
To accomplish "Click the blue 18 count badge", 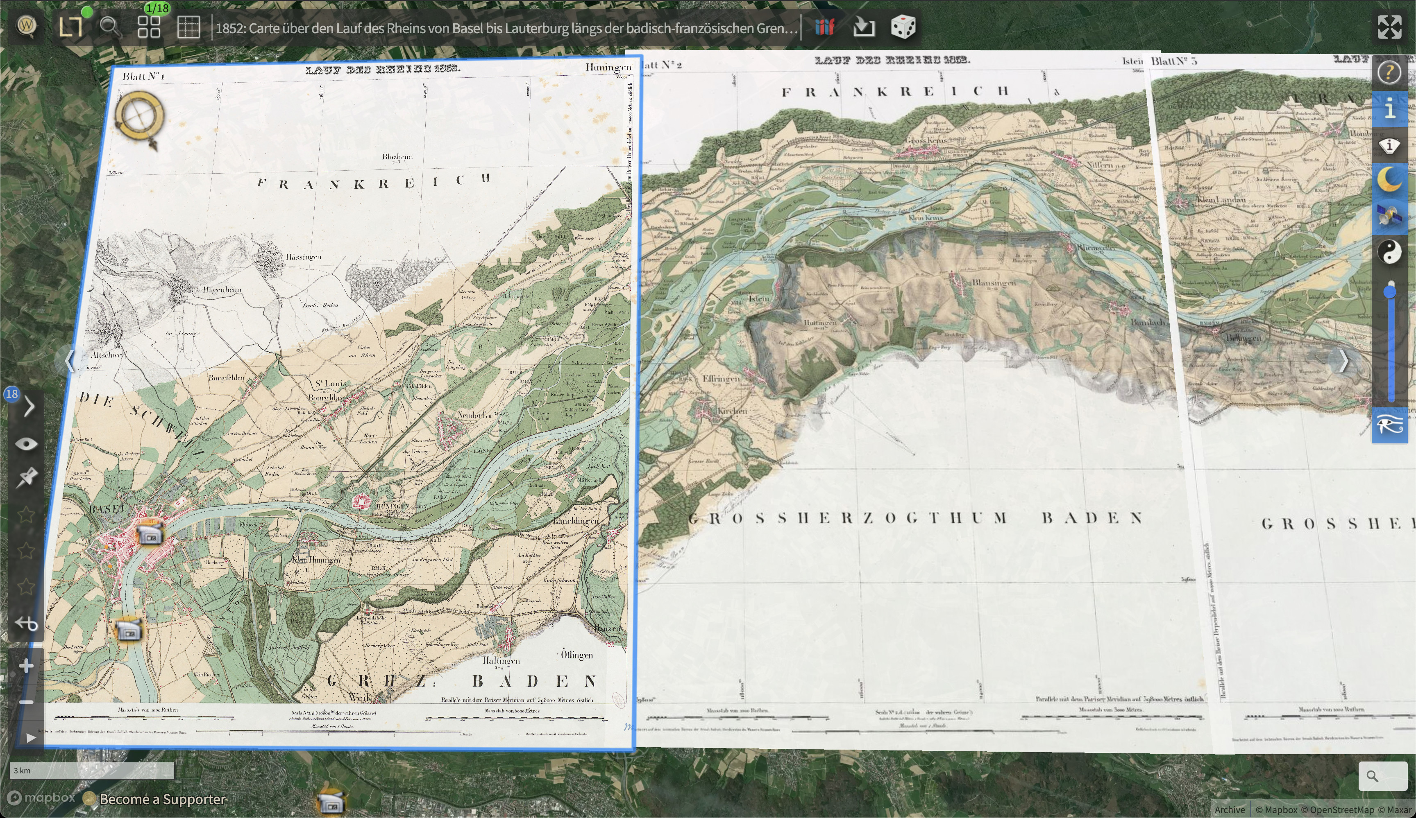I will tap(12, 394).
